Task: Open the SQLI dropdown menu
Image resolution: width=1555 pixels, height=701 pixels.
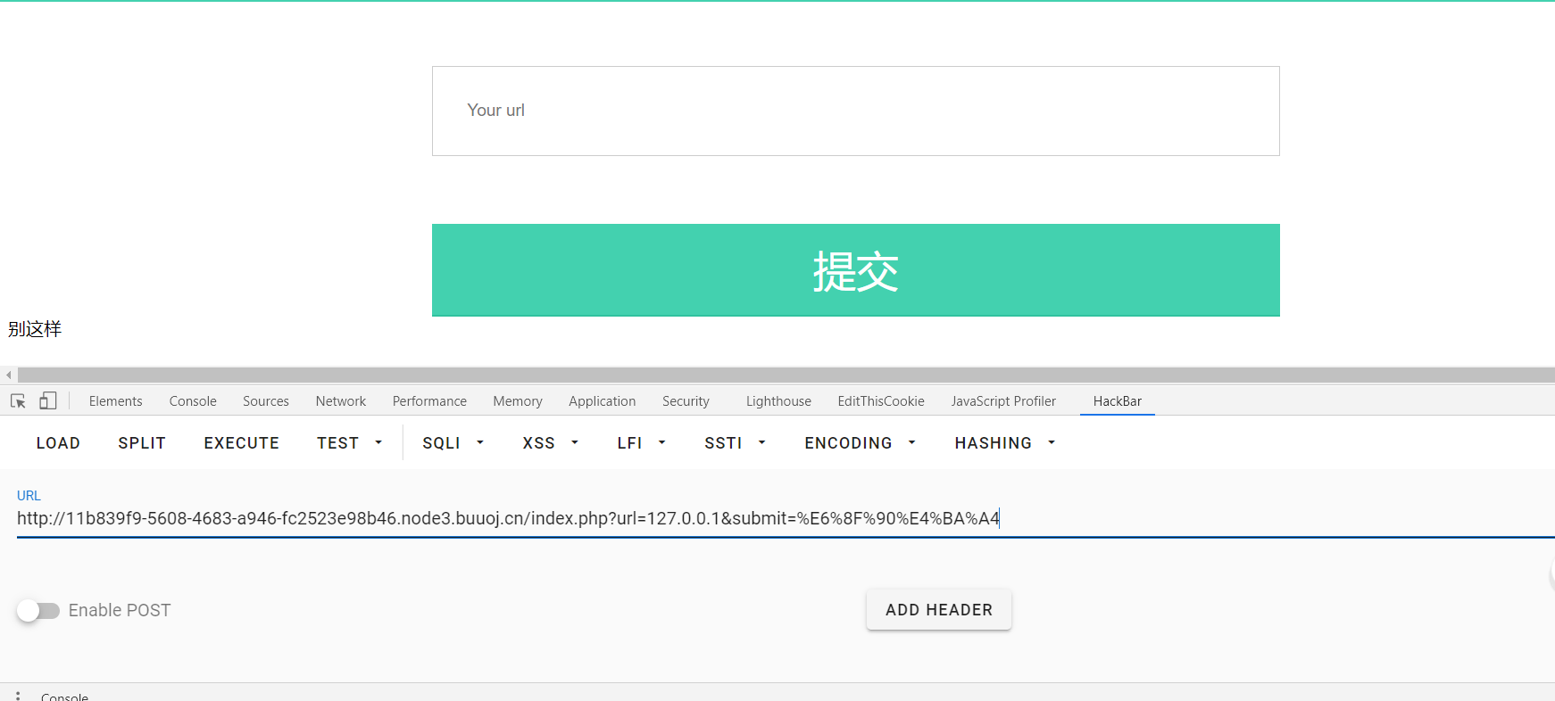Action: tap(453, 443)
